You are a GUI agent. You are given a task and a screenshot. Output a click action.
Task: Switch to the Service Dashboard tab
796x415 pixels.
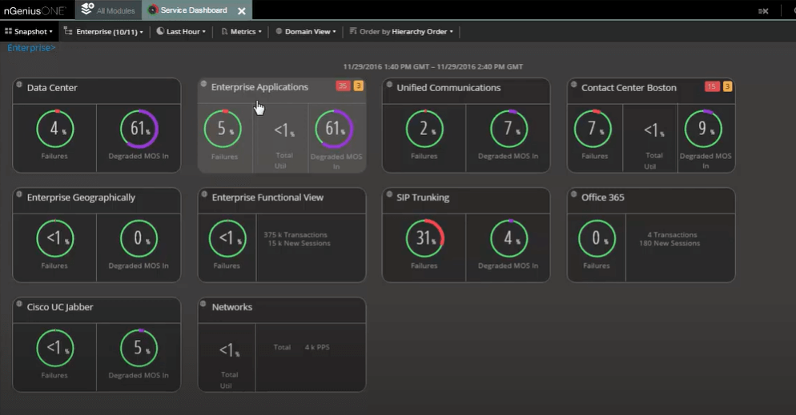pos(194,10)
